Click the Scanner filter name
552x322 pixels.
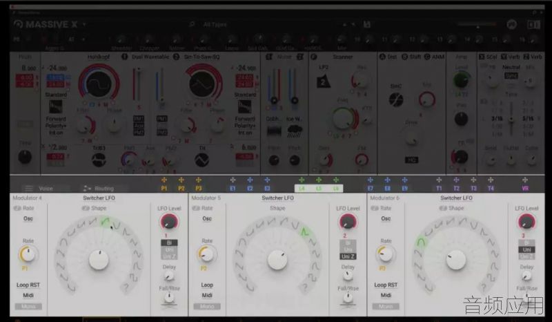tap(342, 57)
